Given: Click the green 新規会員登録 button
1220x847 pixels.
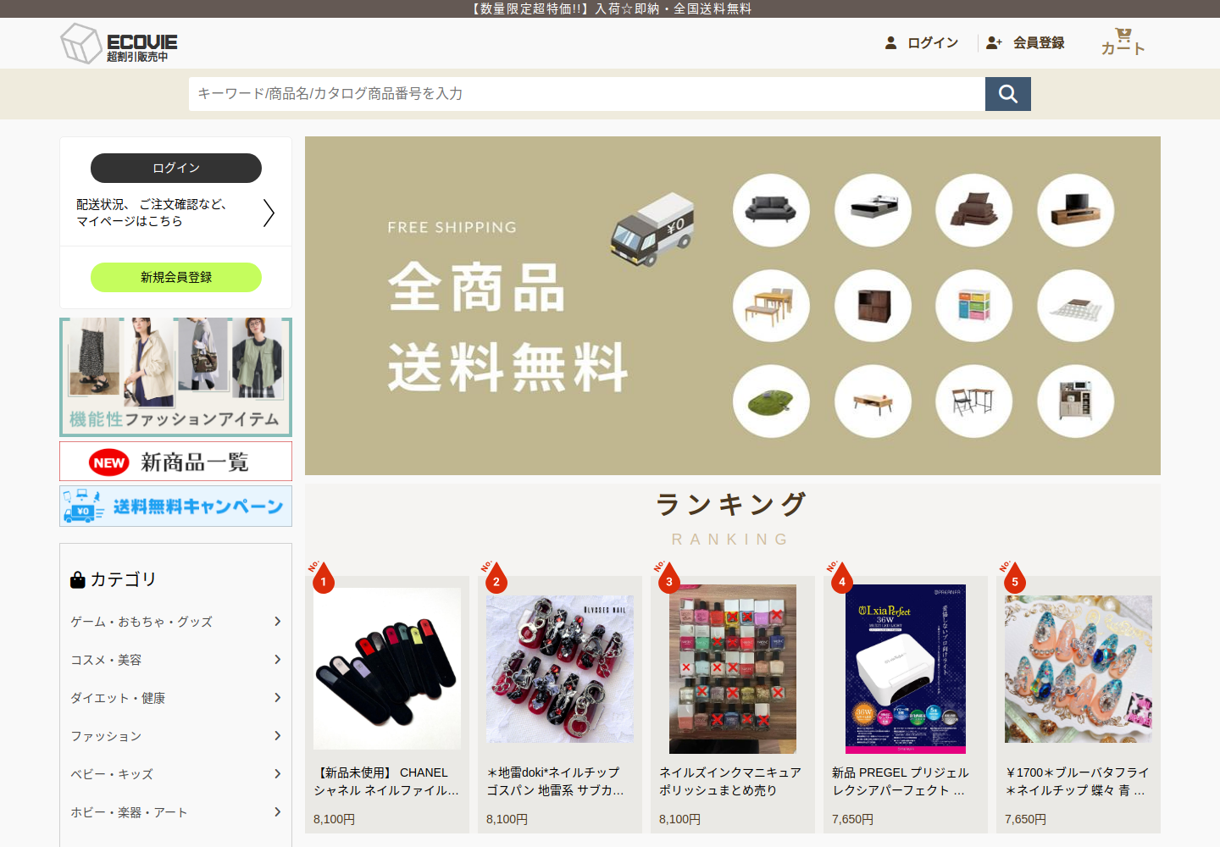Looking at the screenshot, I should tap(176, 277).
